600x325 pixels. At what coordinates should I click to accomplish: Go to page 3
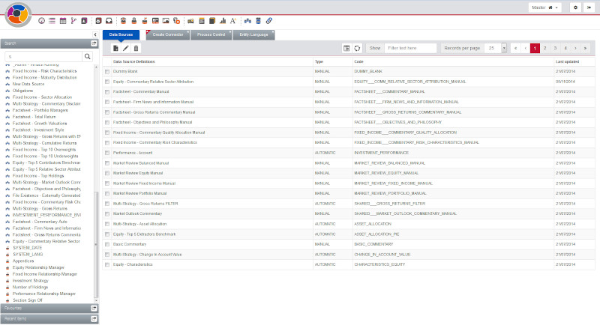pos(555,48)
